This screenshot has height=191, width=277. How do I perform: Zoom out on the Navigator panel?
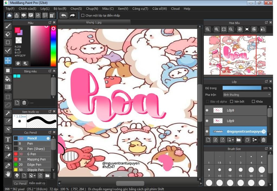[231, 29]
